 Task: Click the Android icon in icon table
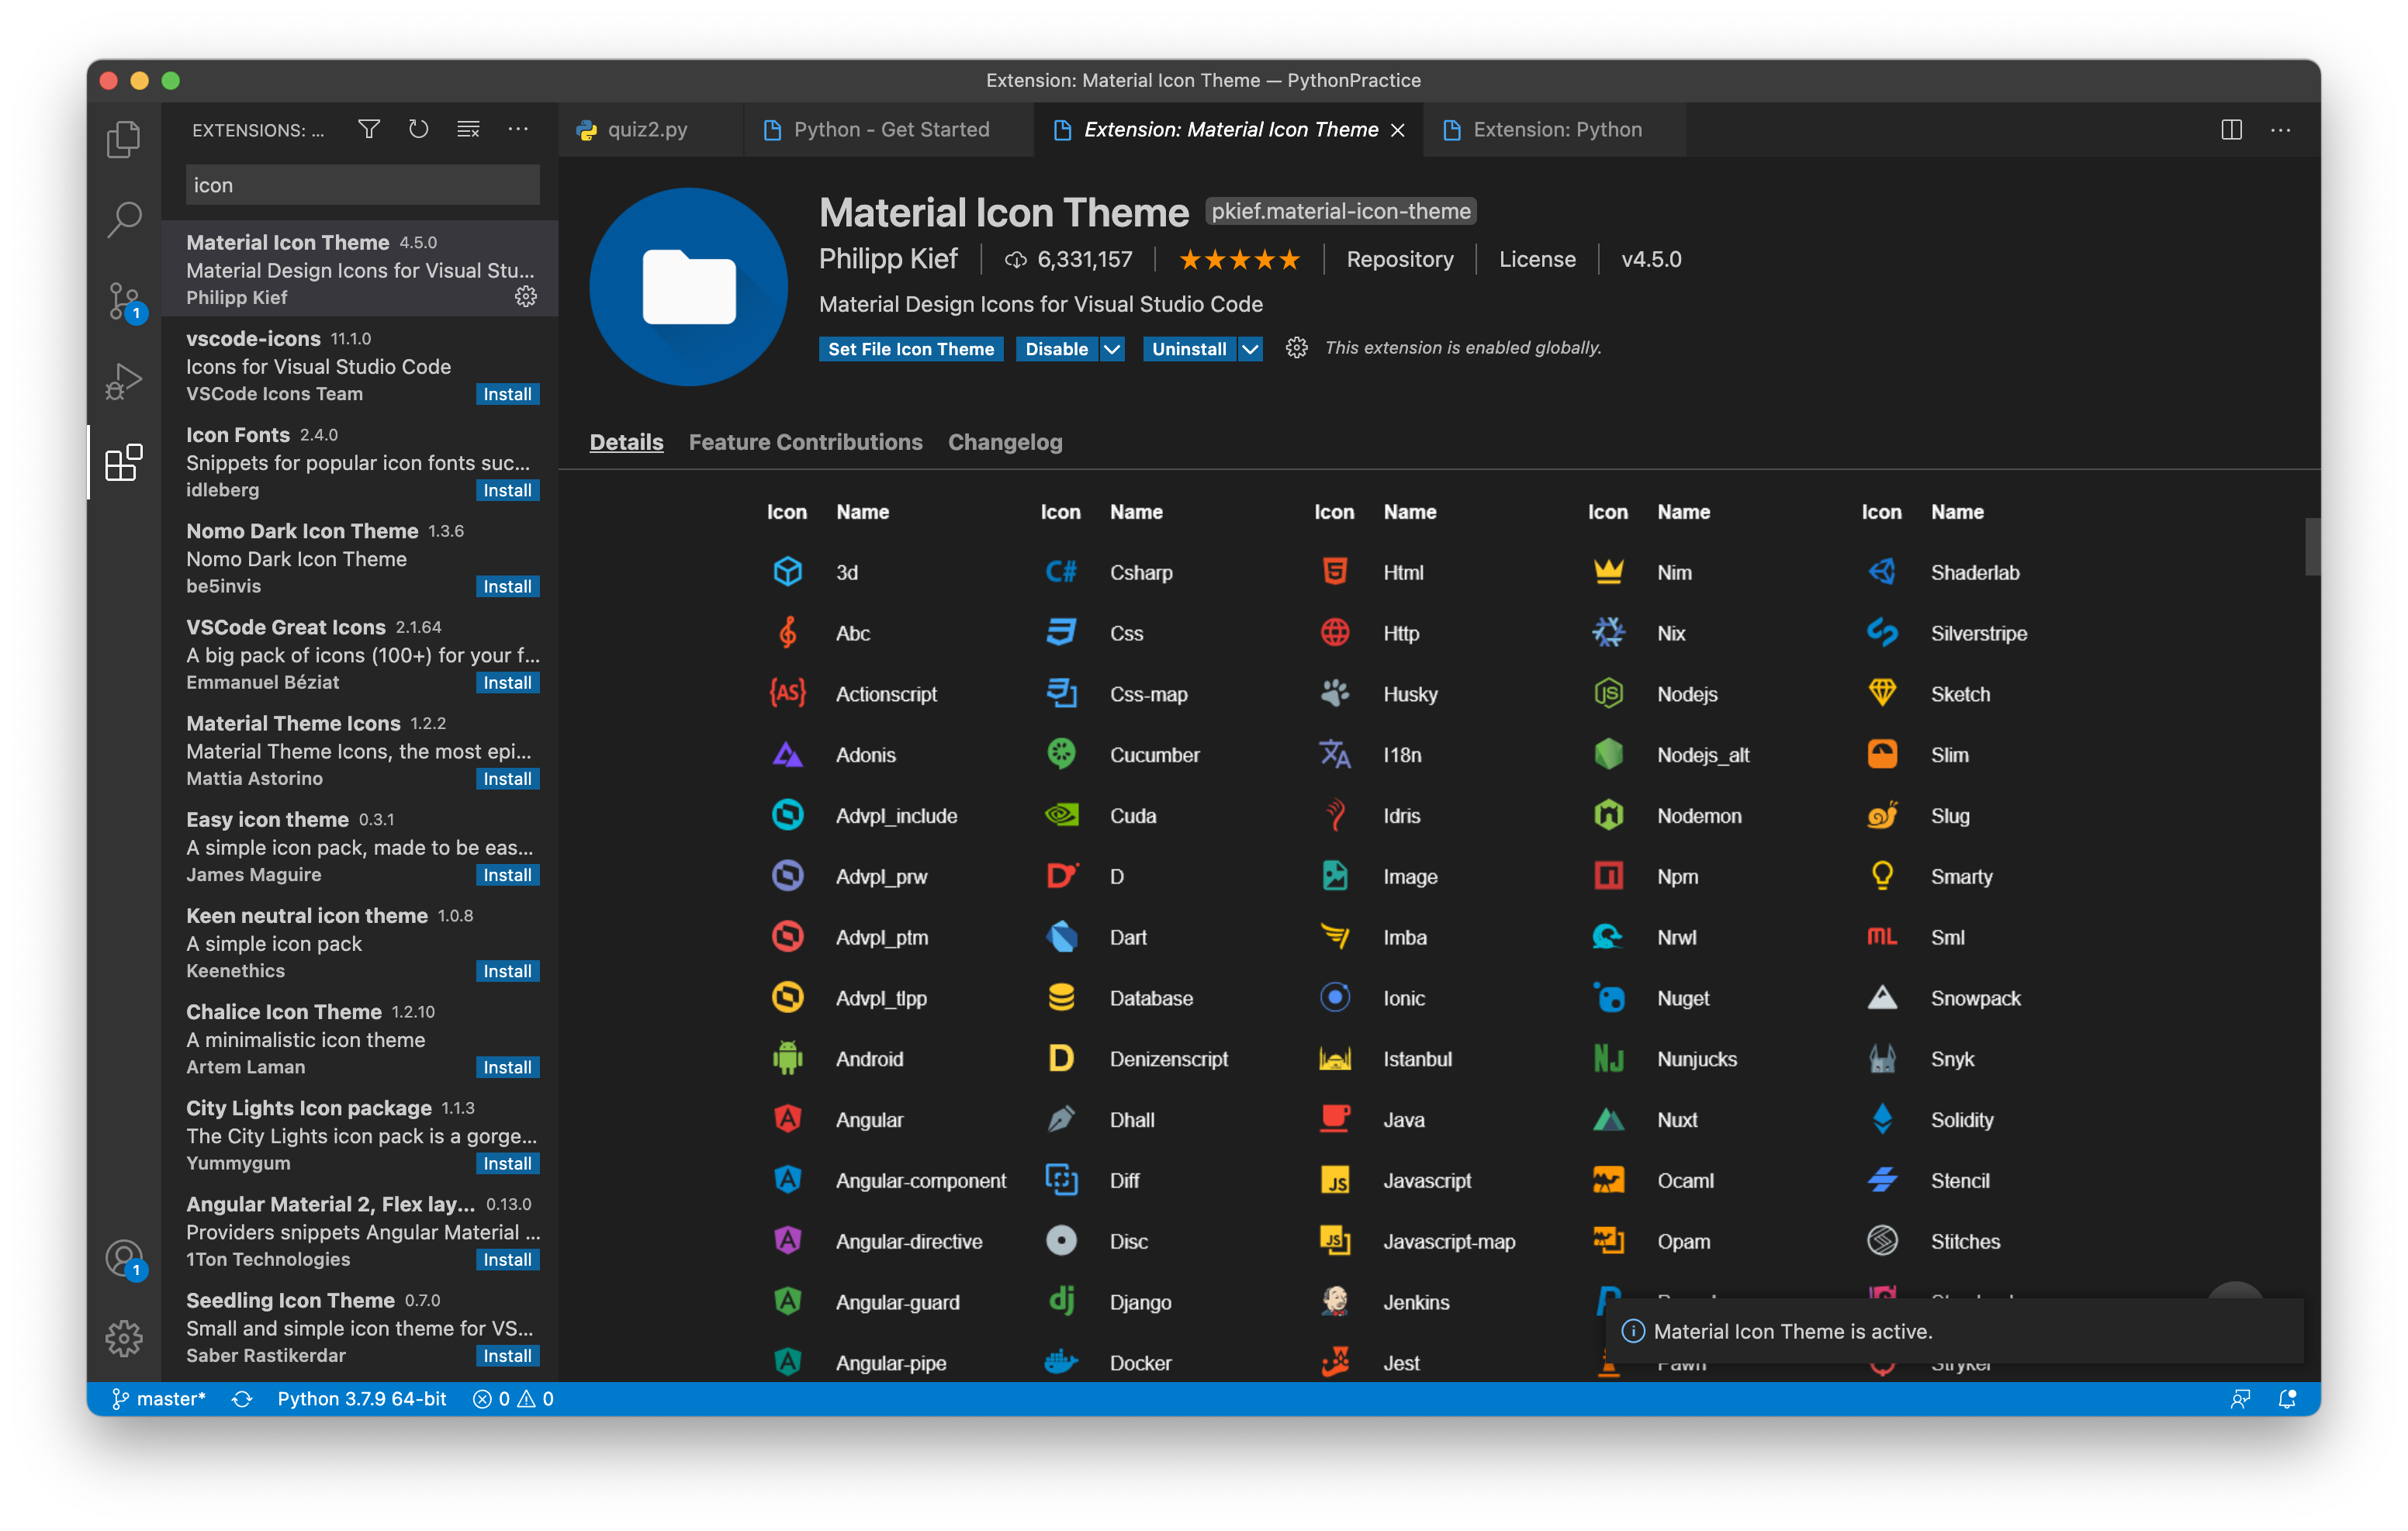788,1058
